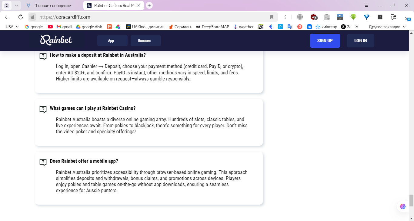Image resolution: width=414 pixels, height=221 pixels.
Task: Open the orange F bookmark icon
Action: coord(109,27)
